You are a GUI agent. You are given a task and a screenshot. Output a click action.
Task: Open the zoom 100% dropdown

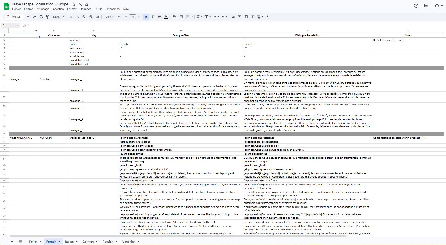(x=58, y=17)
